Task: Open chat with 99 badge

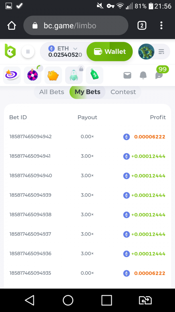Action: coord(159,75)
